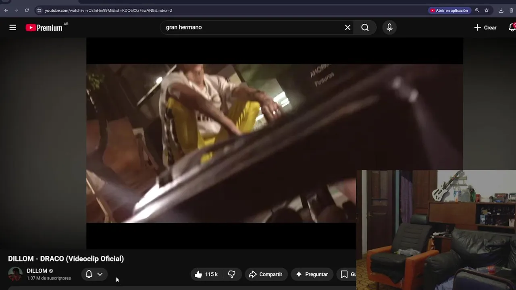Image resolution: width=516 pixels, height=290 pixels.
Task: Open the DILLOM channel name link
Action: 37,271
